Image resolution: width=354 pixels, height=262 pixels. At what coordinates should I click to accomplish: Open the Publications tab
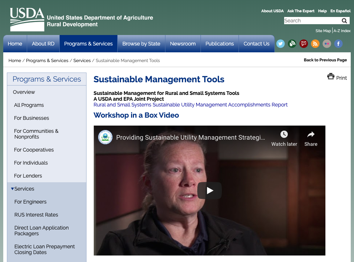pos(220,44)
